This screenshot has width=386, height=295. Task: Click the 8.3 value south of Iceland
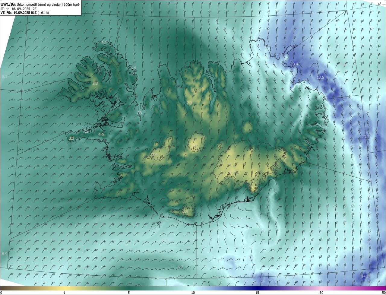point(165,240)
